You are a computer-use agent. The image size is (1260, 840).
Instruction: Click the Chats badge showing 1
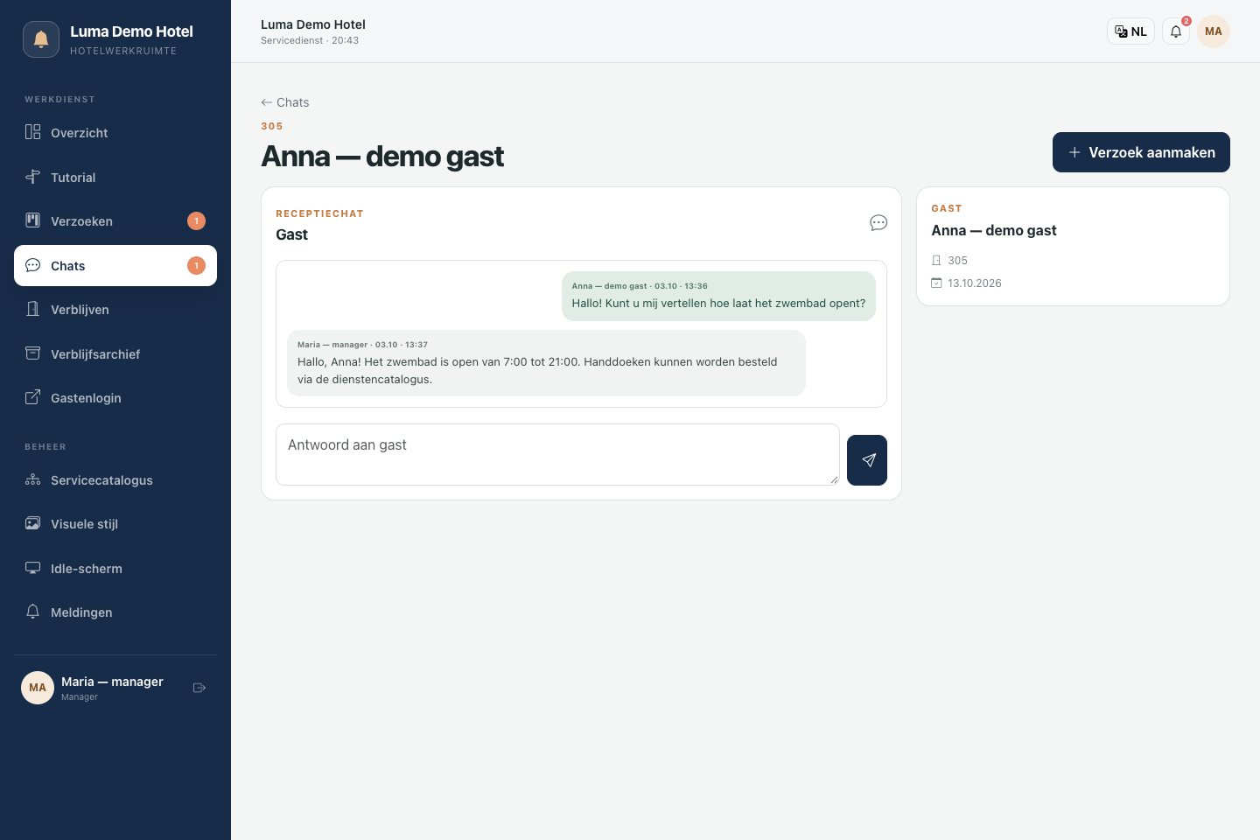coord(196,265)
